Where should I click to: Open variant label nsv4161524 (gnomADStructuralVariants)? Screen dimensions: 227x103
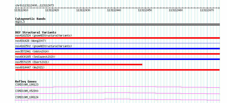[x=44, y=35]
